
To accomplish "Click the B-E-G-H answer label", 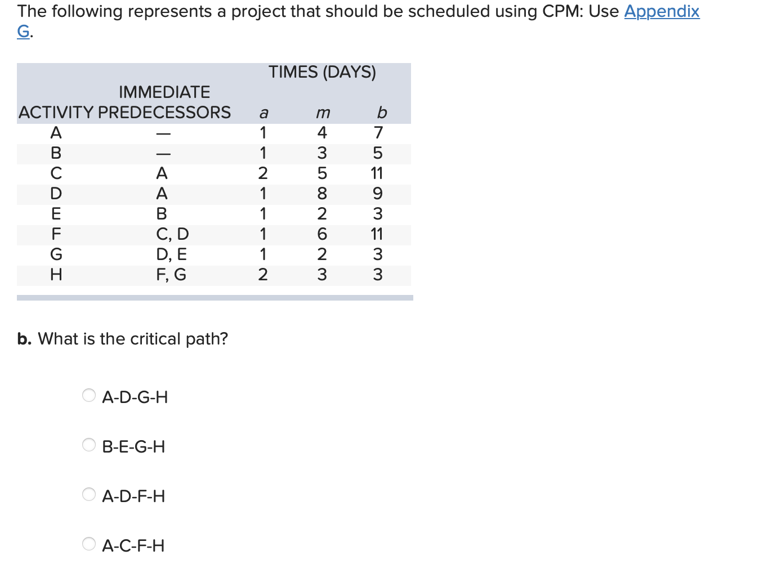I will click(134, 446).
